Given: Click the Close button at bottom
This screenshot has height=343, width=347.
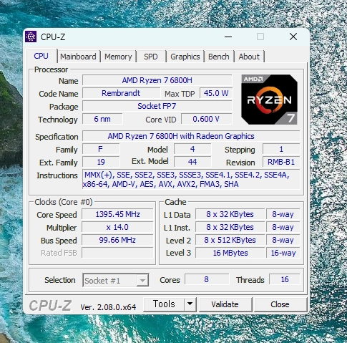Looking at the screenshot, I should (280, 304).
